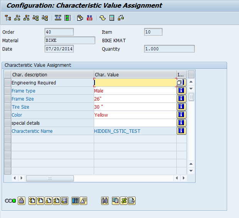Click the calculator icon in the top toolbar

click(x=112, y=18)
